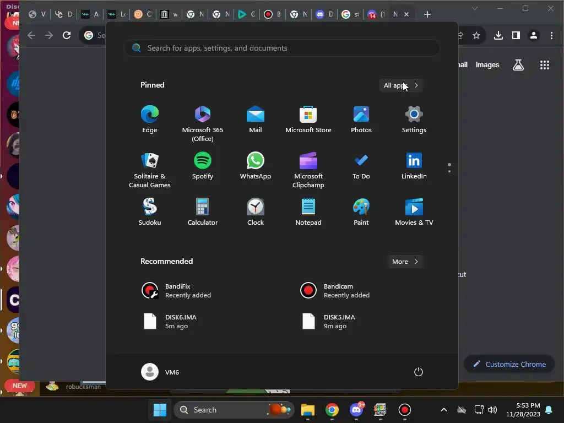
Task: Open Solitaire & Casual Games
Action: click(150, 170)
